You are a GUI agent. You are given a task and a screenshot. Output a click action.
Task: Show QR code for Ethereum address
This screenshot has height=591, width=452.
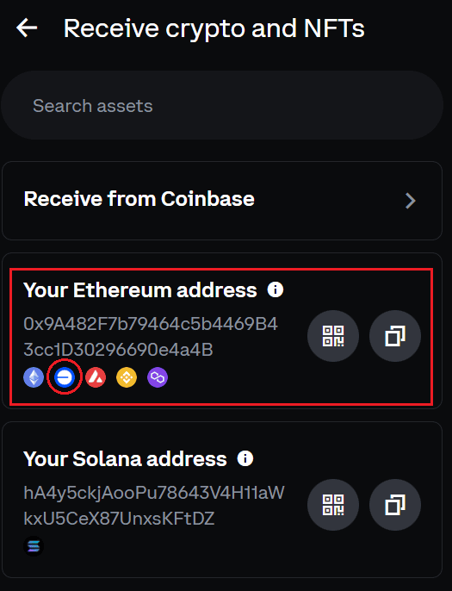click(333, 336)
